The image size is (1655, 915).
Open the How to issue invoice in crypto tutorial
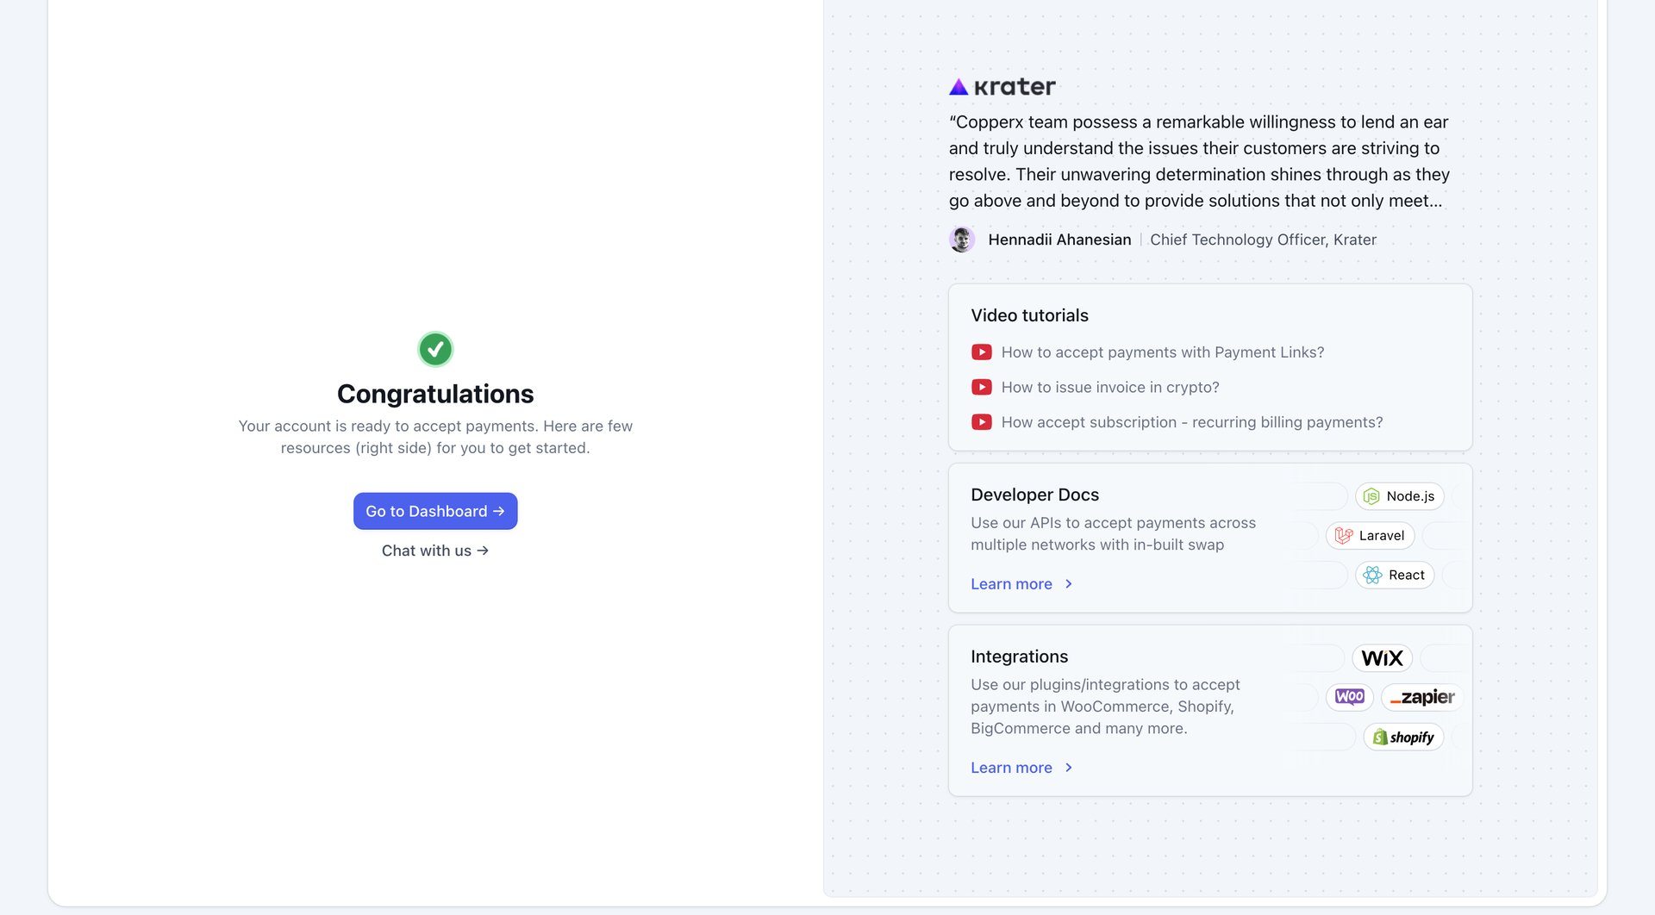[x=1109, y=387]
